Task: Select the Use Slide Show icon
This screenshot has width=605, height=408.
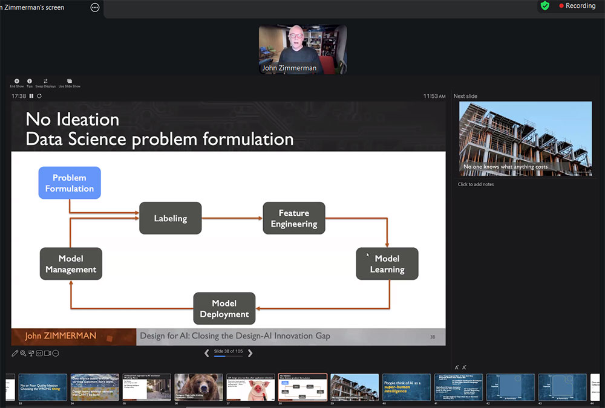Action: point(69,82)
